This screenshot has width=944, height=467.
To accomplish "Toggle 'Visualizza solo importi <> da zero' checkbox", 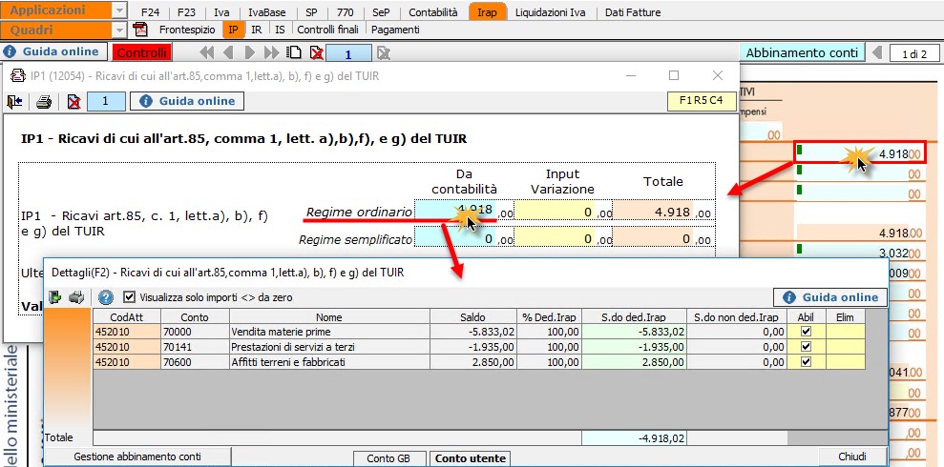I will coord(130,297).
